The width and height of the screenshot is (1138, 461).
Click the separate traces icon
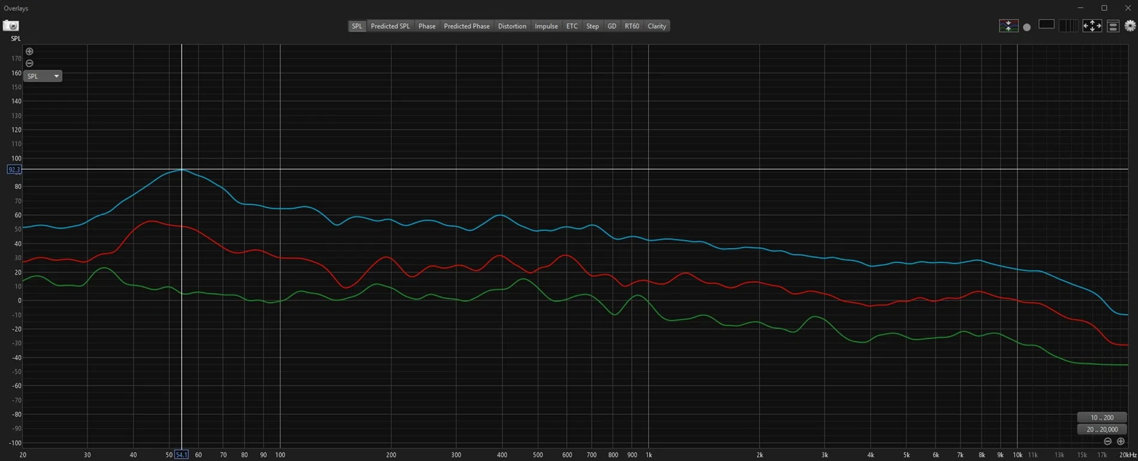pos(1009,26)
